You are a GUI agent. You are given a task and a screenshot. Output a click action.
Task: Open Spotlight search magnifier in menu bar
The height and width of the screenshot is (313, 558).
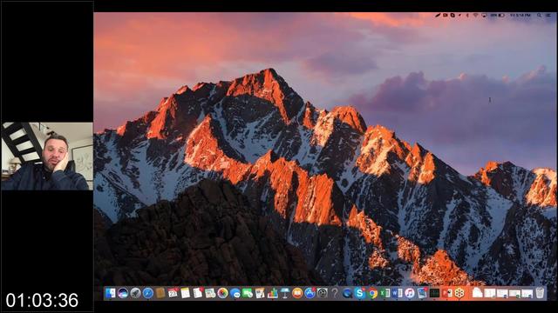coord(539,16)
